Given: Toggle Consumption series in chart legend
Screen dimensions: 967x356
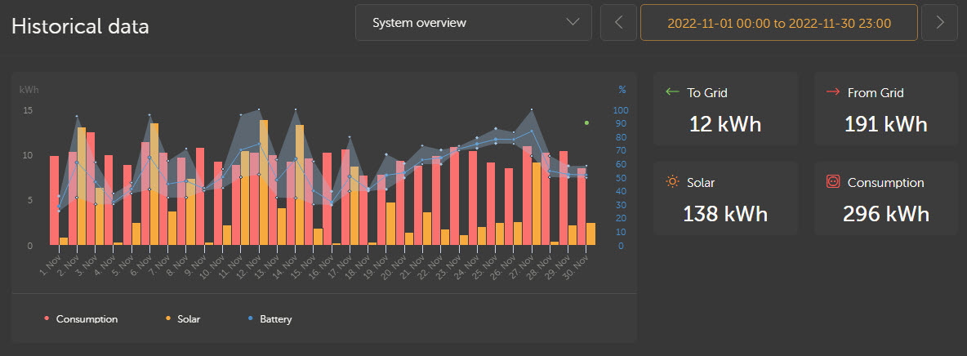Looking at the screenshot, I should [x=86, y=319].
